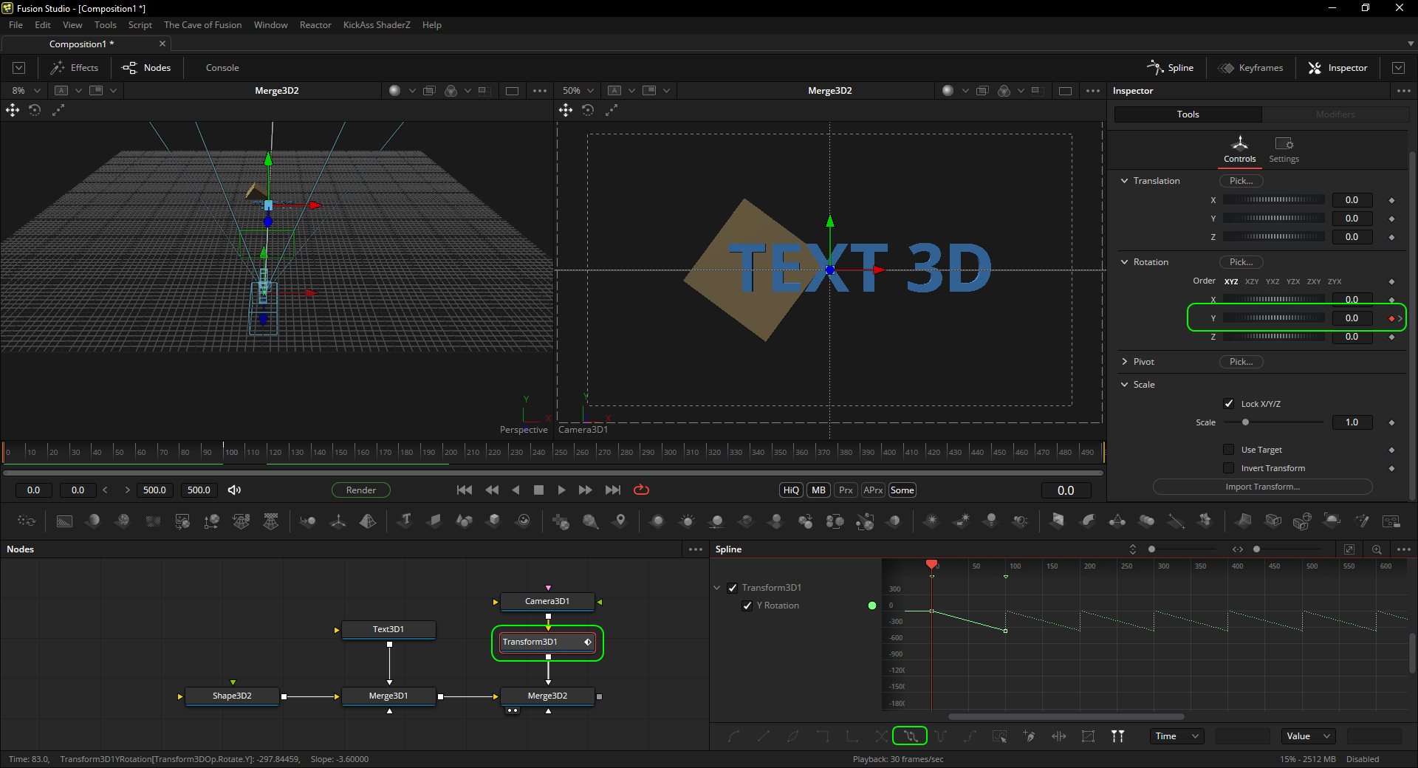1418x768 pixels.
Task: Click the zoom-to-fit icon in Spline header
Action: [1349, 549]
